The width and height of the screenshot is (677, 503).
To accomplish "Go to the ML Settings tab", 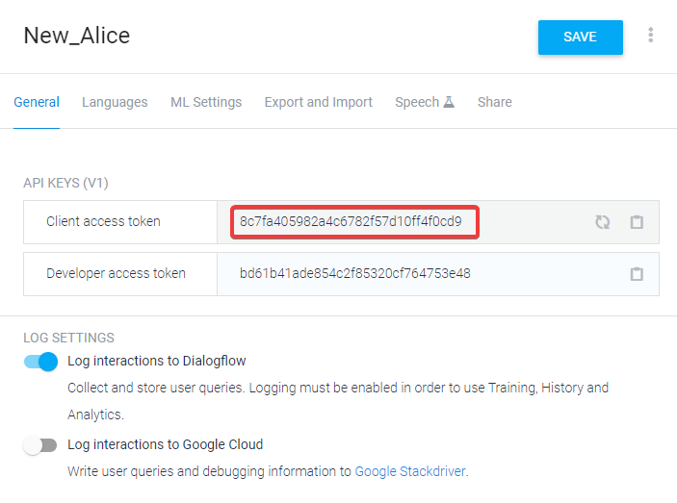I will pyautogui.click(x=206, y=102).
